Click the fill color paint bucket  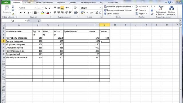(43, 13)
